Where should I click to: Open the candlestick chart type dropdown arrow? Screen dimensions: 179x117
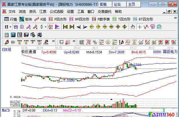pyautogui.click(x=45, y=27)
